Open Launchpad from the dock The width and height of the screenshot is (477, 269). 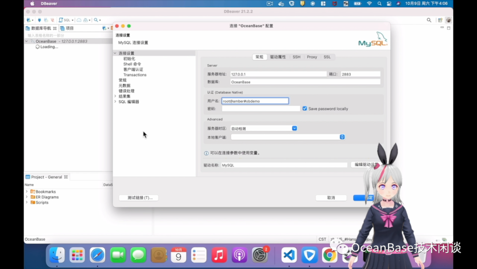(77, 255)
